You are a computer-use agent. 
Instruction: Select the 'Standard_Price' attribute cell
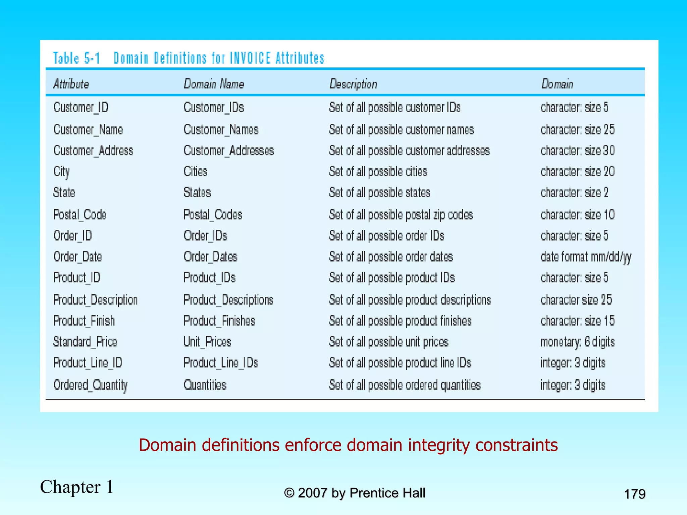point(85,342)
